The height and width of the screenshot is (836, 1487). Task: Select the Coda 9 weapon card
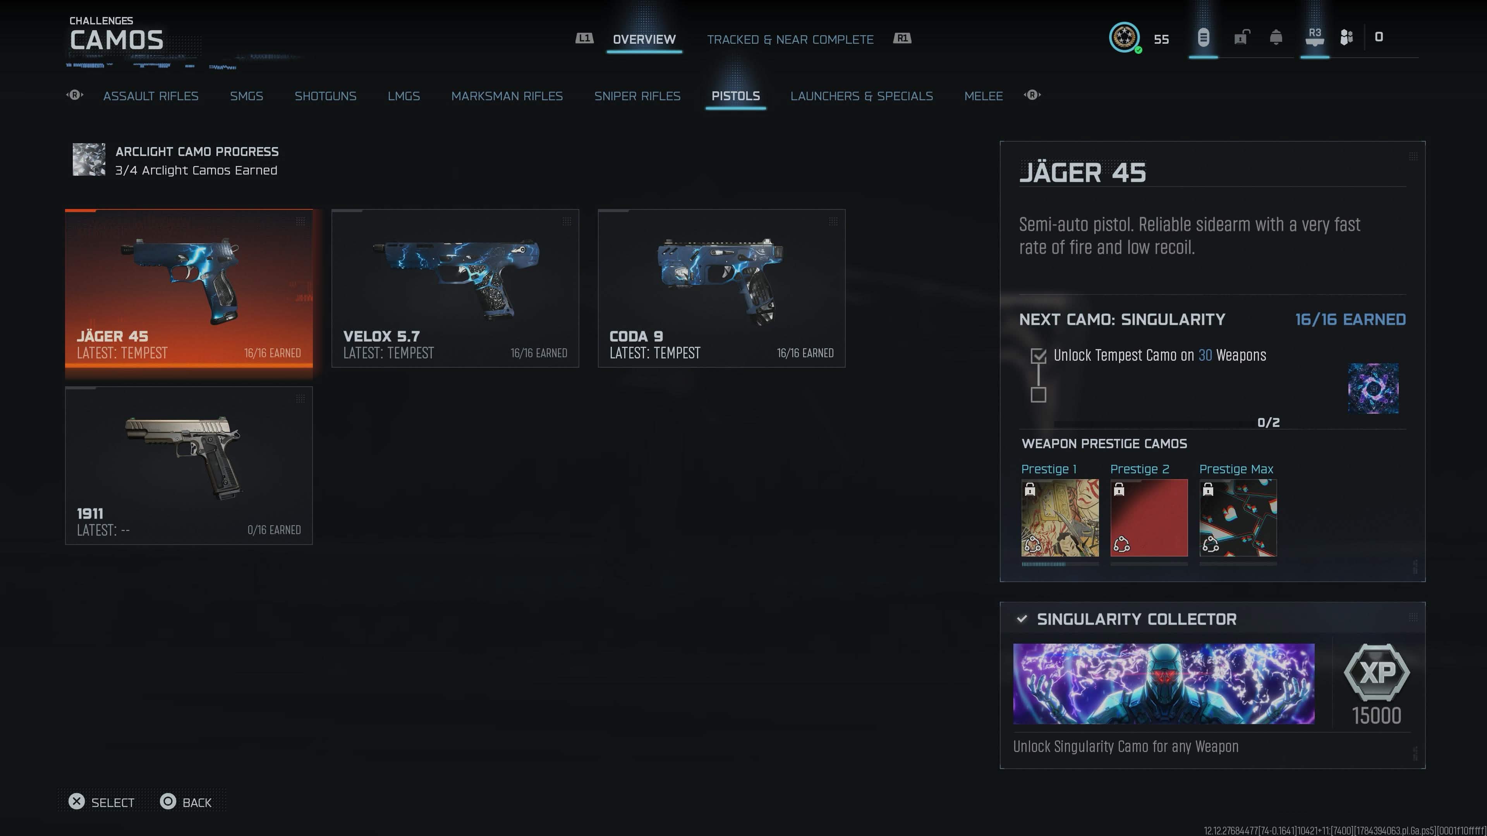pos(721,288)
